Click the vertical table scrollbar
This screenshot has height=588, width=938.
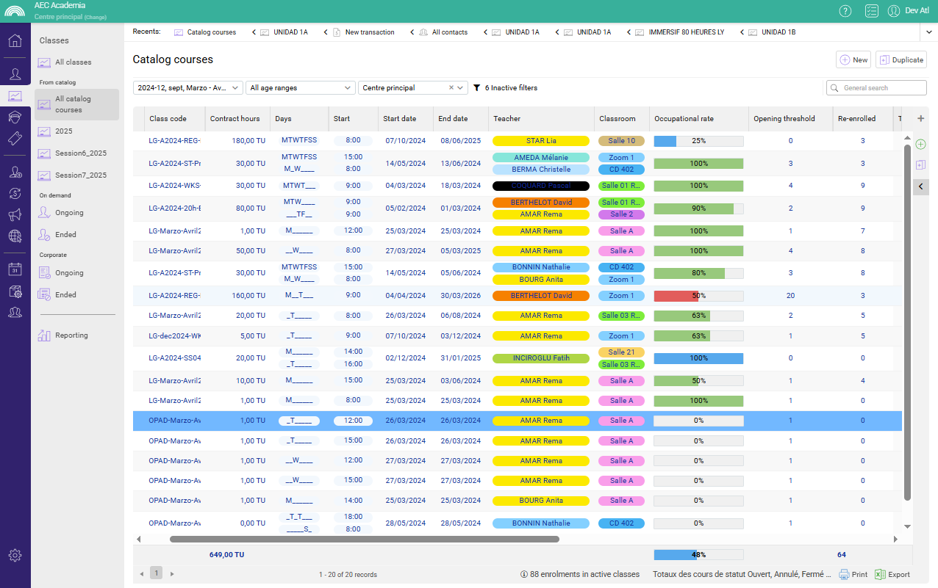tap(907, 323)
